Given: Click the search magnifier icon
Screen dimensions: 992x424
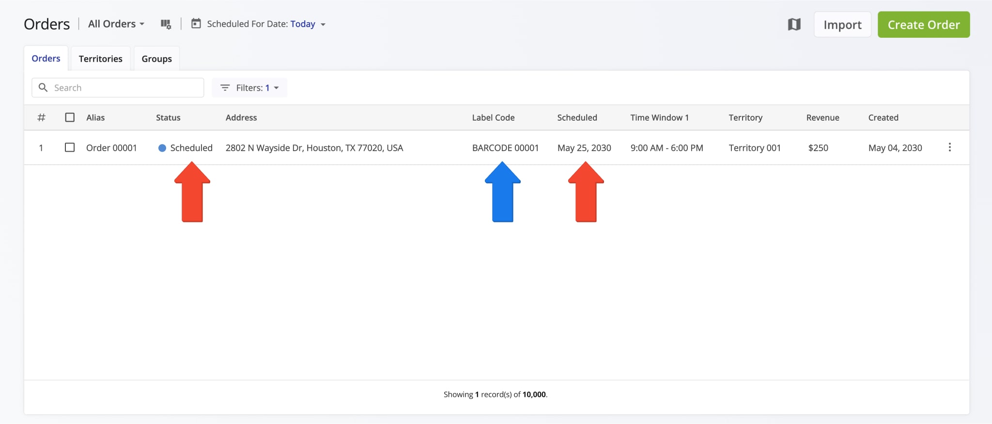Looking at the screenshot, I should (x=43, y=87).
